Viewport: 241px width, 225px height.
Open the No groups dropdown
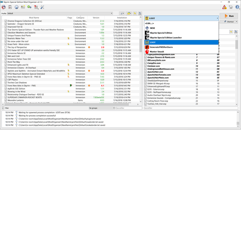(x=102, y=108)
